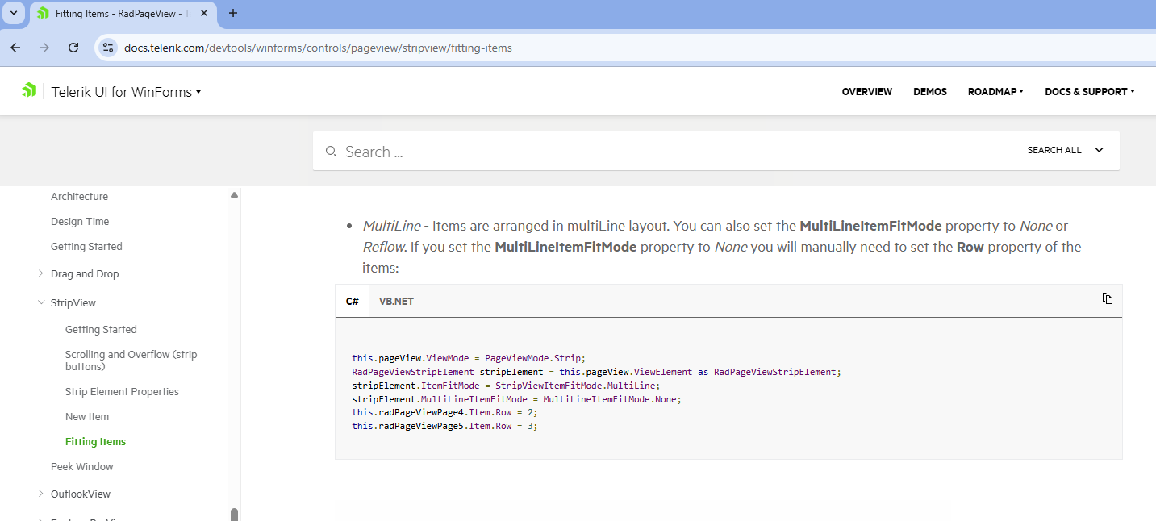Click the Telerik logo icon
Viewport: 1156px width, 521px height.
pos(29,90)
